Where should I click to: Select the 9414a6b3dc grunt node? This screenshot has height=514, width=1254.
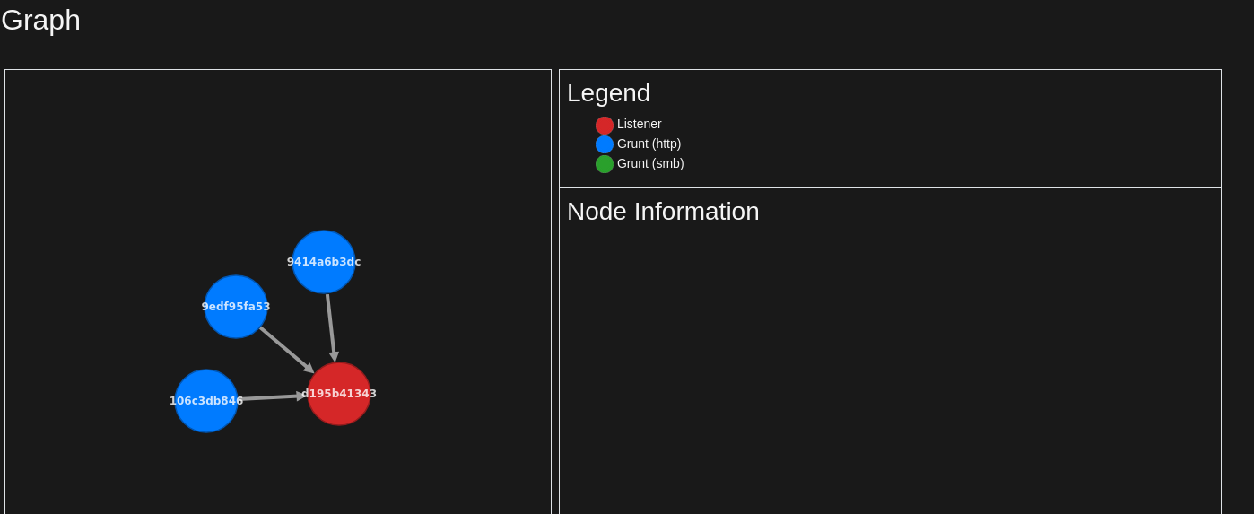(x=324, y=262)
